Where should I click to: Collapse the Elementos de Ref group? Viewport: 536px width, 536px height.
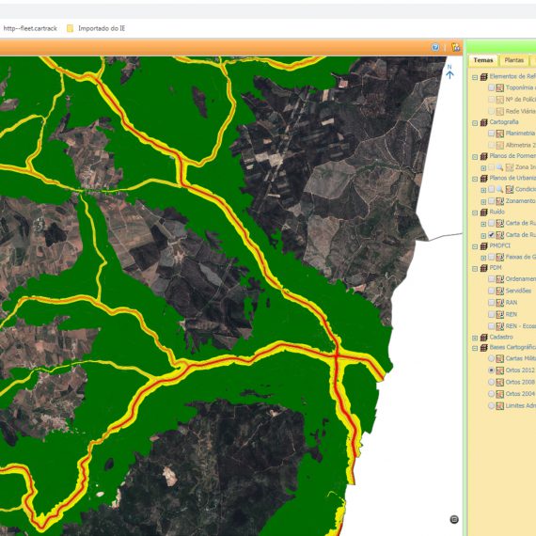(x=475, y=78)
